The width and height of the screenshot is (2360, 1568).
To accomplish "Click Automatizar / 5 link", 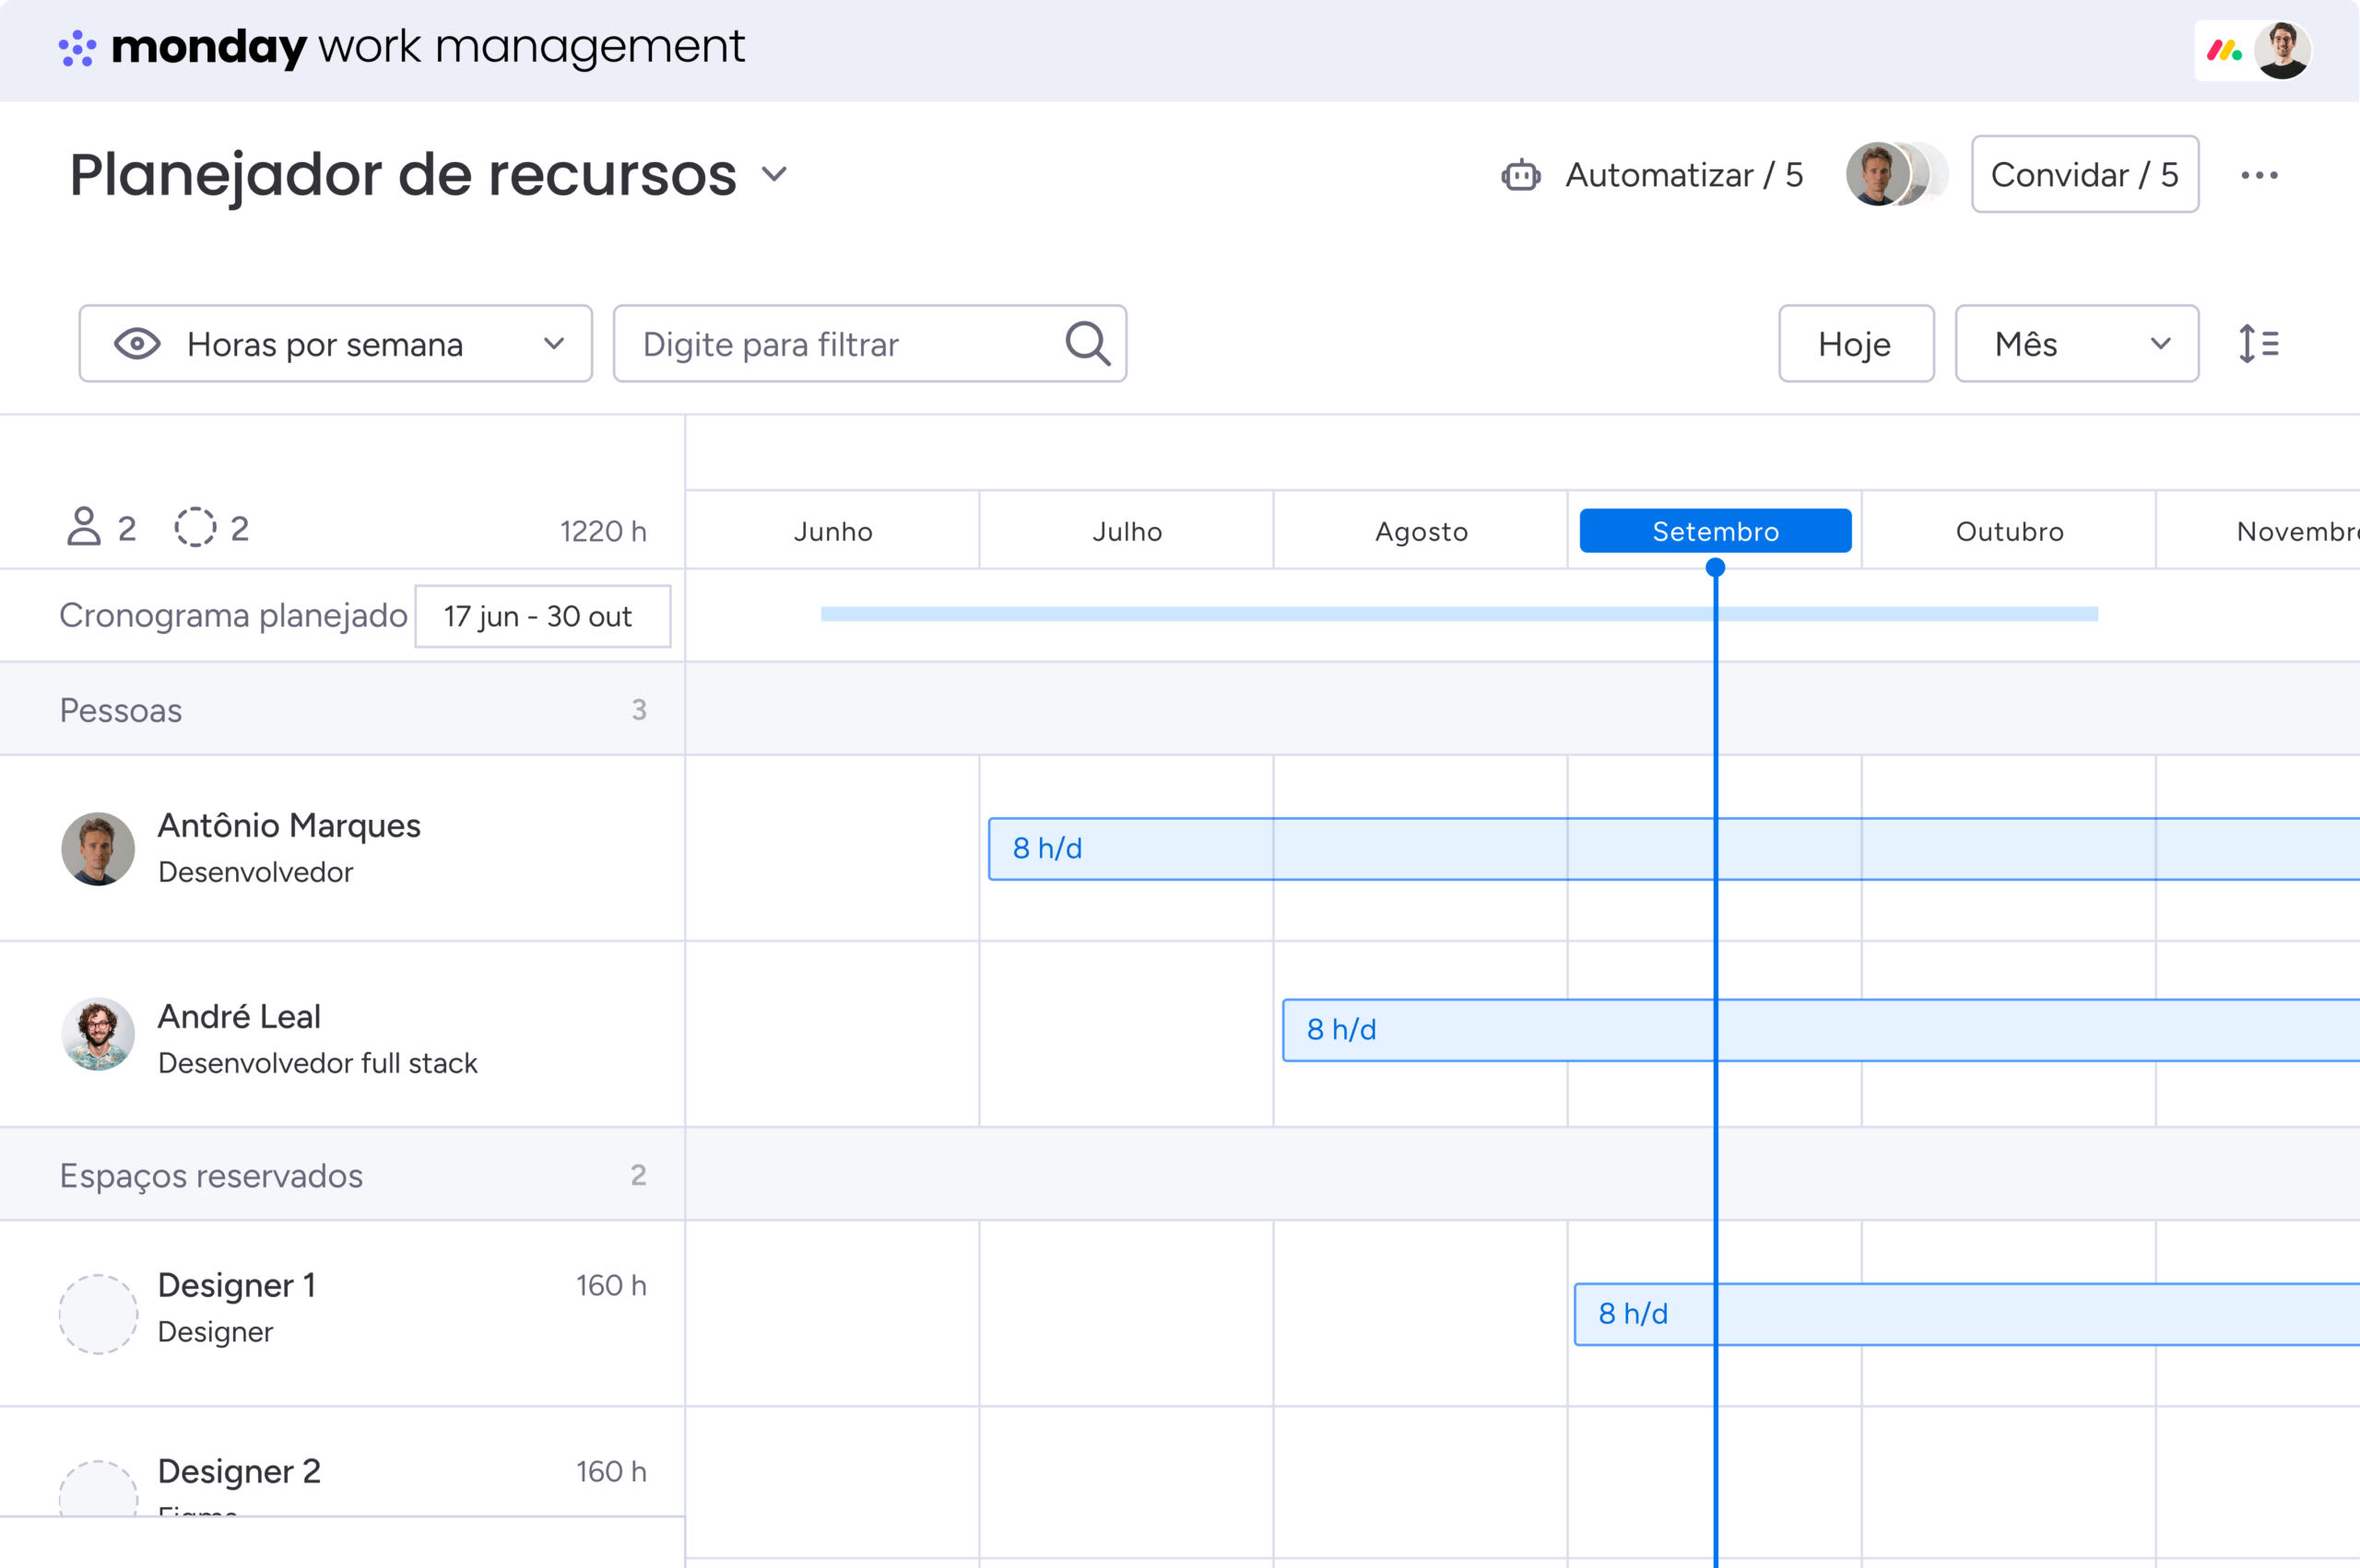I will 1683,175.
